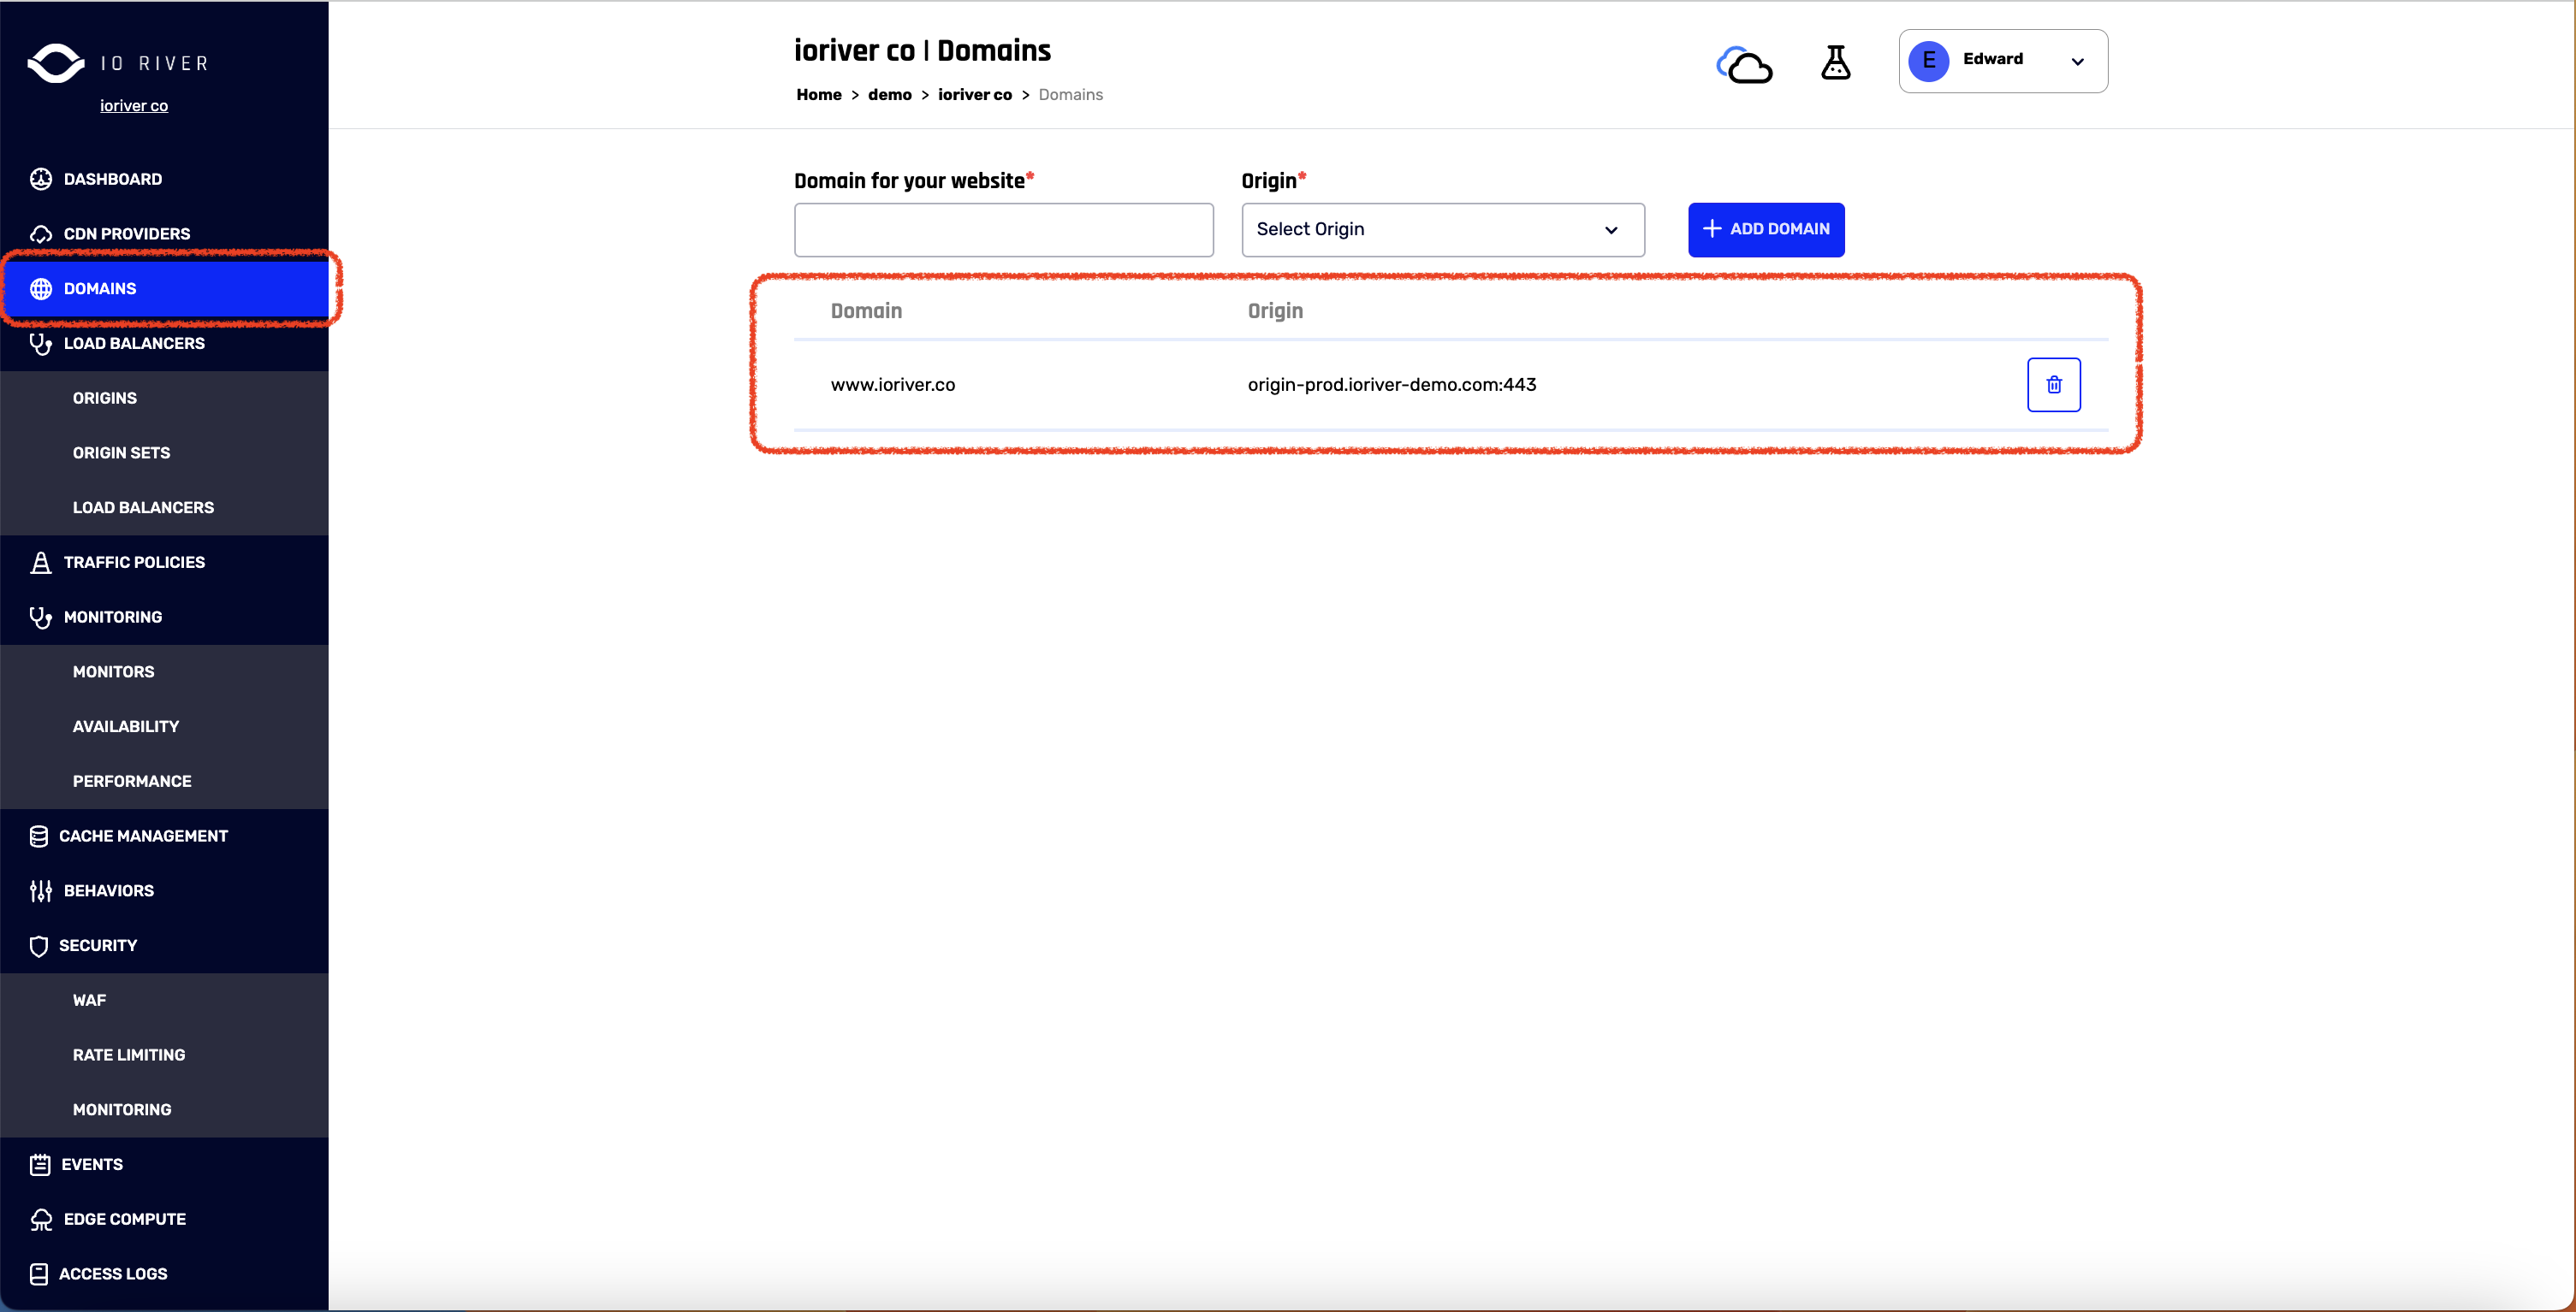Viewport: 2576px width, 1312px height.
Task: Click the Behaviors navigation item
Action: pyautogui.click(x=107, y=889)
